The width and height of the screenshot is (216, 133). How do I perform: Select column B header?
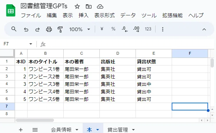(x=45, y=53)
